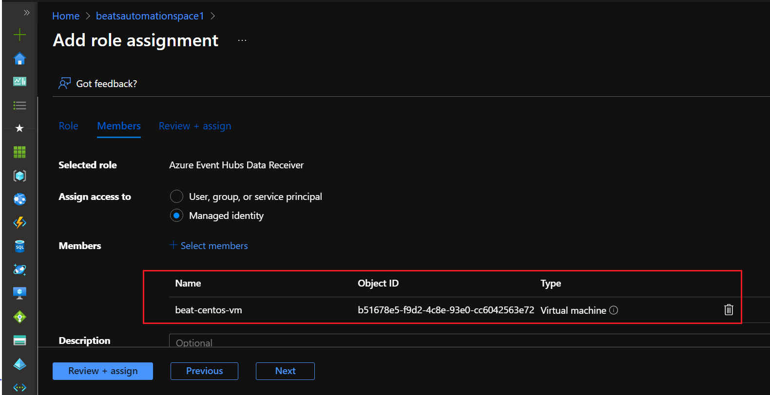Open All services list icon
Screen dimensions: 770x395
19,106
